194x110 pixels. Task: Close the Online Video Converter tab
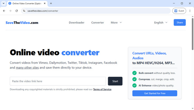(x=45, y=3)
